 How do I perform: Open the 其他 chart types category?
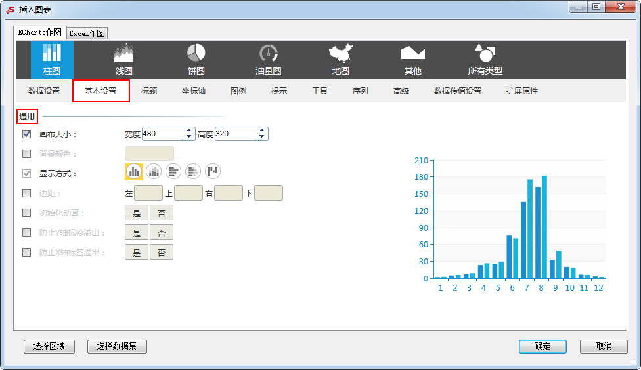(413, 60)
